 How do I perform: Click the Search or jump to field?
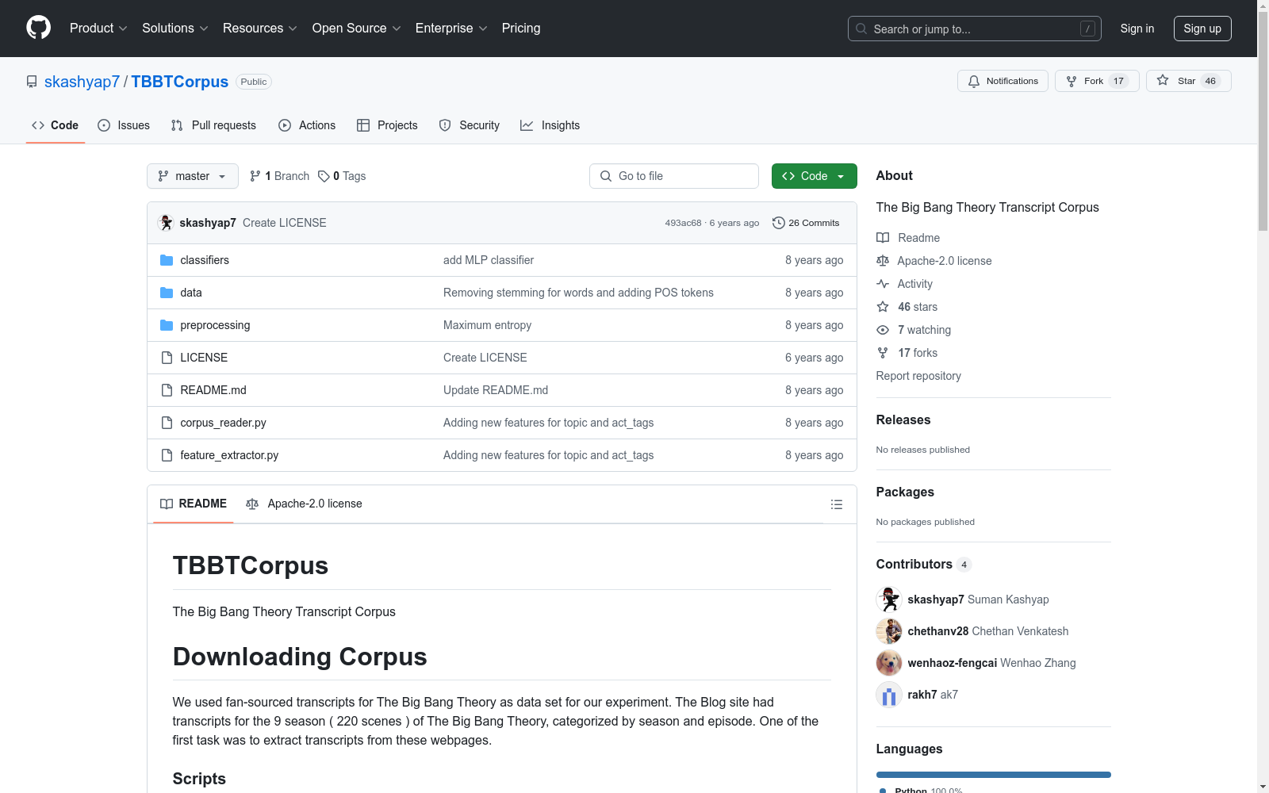point(975,29)
